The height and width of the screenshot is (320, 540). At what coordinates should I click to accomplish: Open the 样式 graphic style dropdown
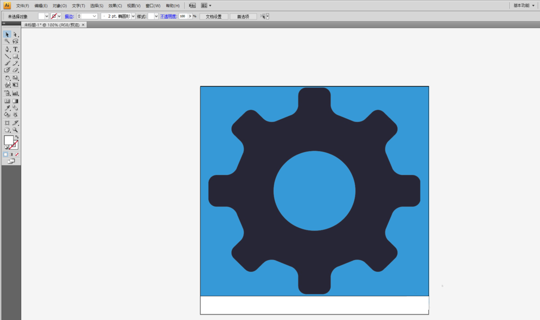coord(156,16)
